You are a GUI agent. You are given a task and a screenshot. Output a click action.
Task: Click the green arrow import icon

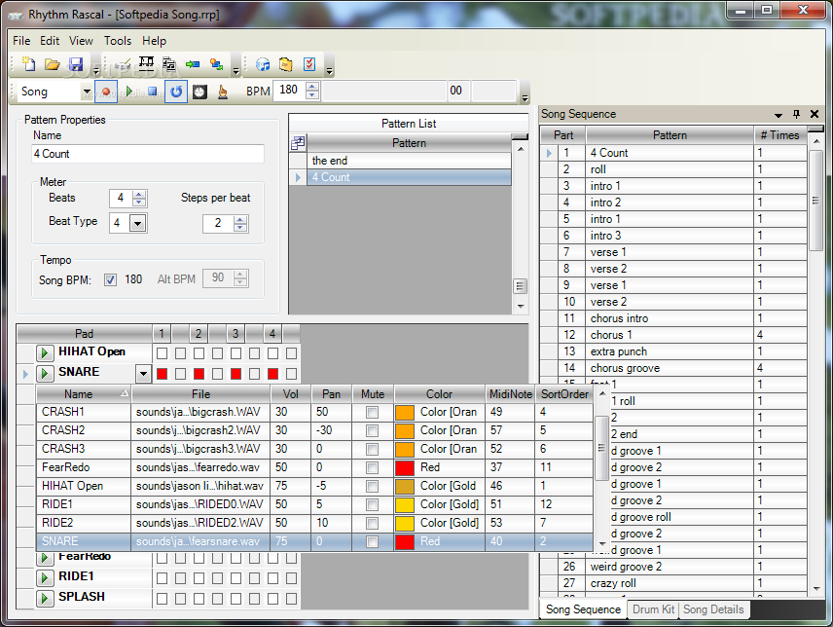193,64
